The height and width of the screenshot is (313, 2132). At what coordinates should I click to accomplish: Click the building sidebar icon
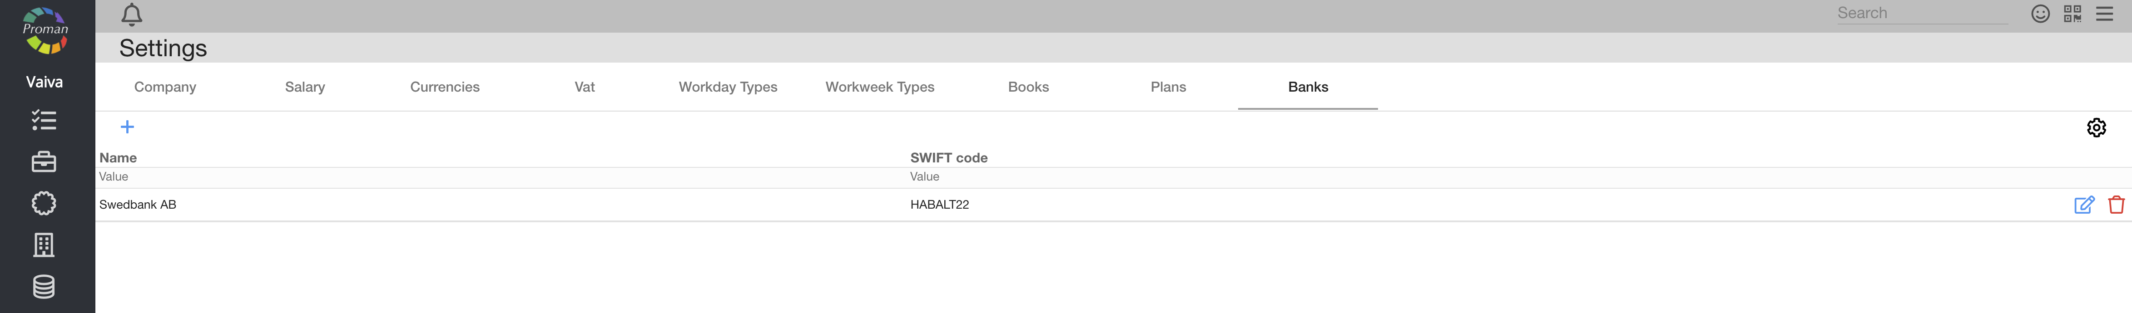coord(44,245)
